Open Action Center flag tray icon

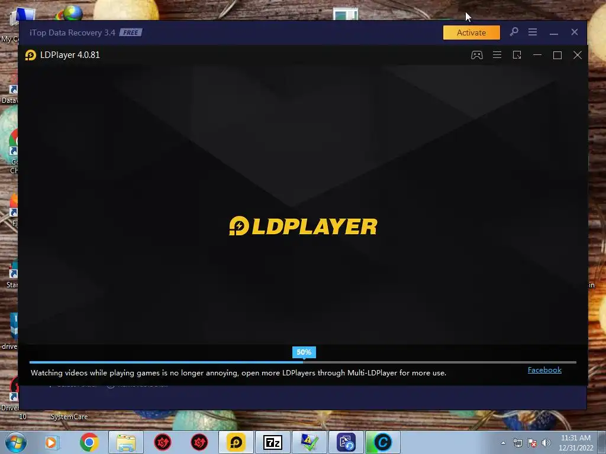point(532,443)
